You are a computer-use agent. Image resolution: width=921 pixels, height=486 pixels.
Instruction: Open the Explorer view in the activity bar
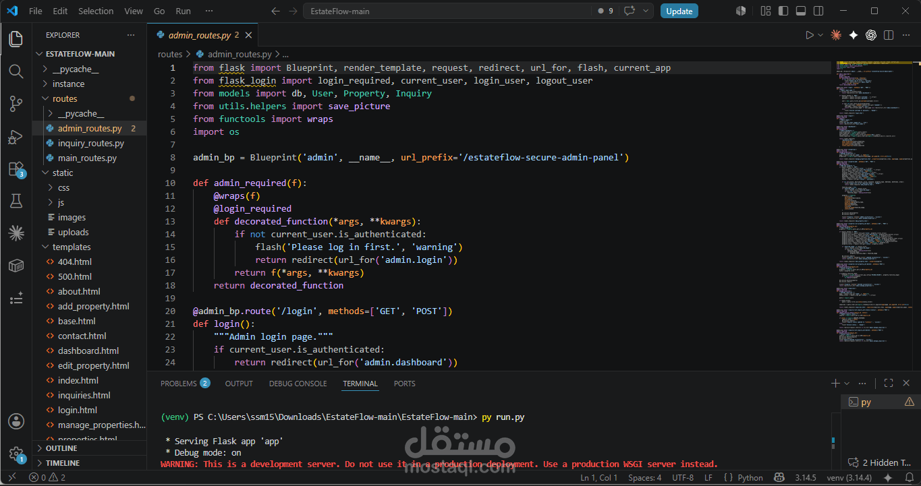(16, 38)
